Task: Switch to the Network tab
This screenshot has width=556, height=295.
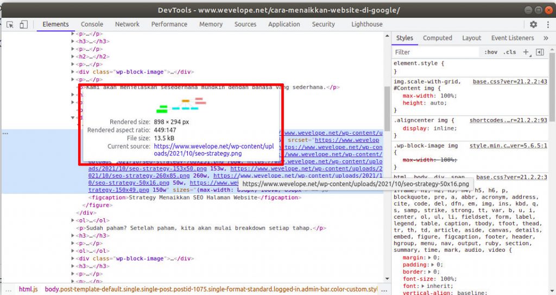Action: pyautogui.click(x=127, y=24)
